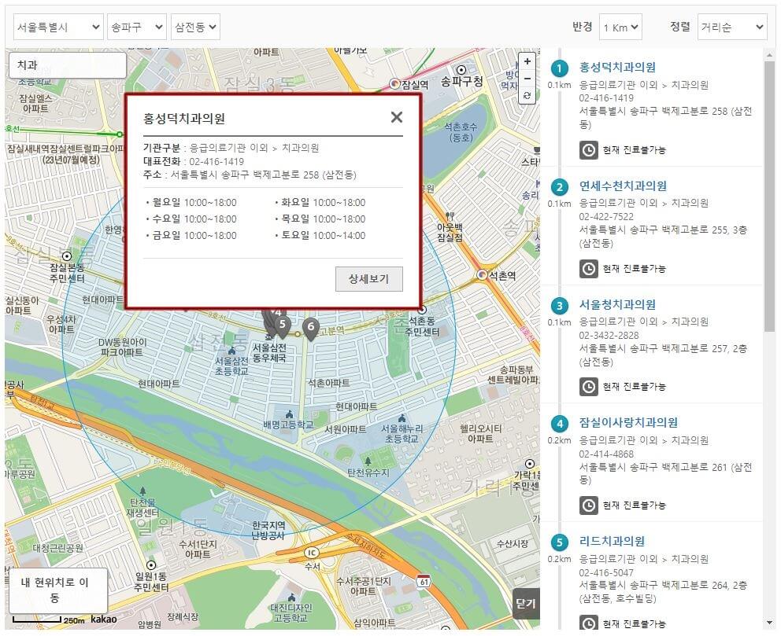Zoom in on the map with the plus icon
The width and height of the screenshot is (781, 636).
click(527, 61)
